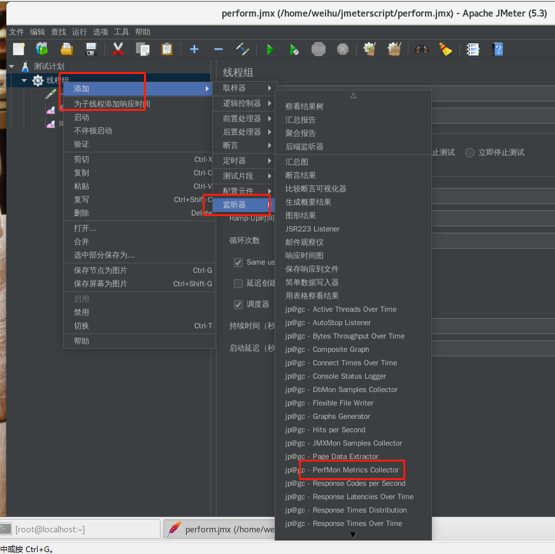Viewport: 555px width, 554px height.
Task: Click the Clear results broom icon
Action: click(x=370, y=49)
